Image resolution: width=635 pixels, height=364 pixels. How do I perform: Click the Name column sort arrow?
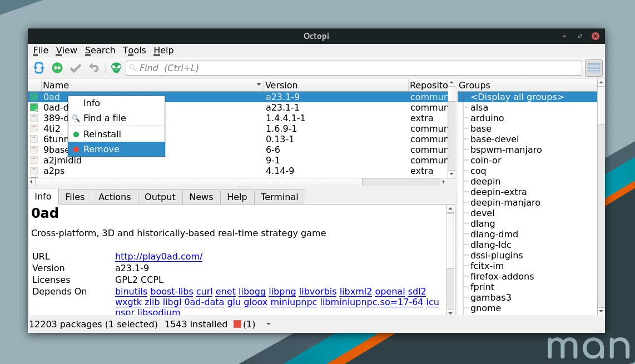coord(259,85)
